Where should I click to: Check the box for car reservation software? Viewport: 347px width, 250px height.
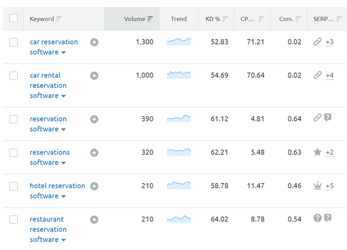14,42
